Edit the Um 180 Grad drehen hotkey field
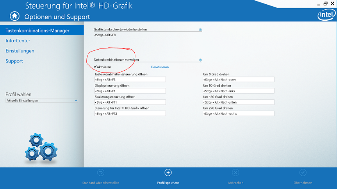The image size is (337, 189). point(238,102)
